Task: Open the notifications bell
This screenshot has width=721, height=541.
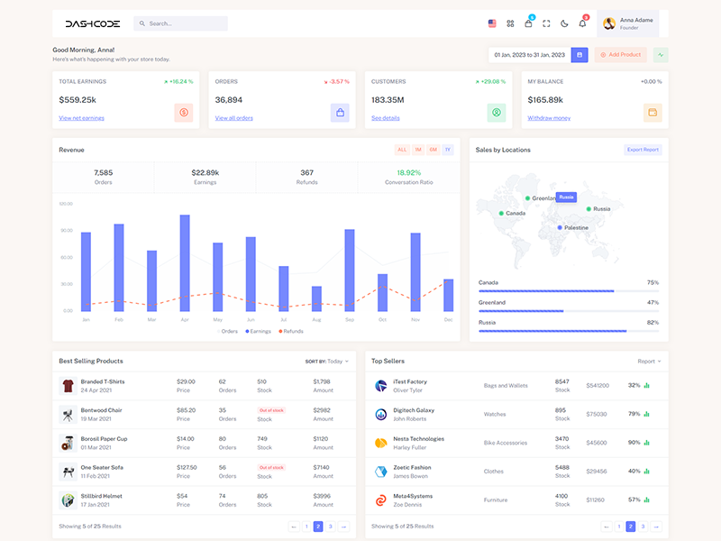Action: (582, 23)
